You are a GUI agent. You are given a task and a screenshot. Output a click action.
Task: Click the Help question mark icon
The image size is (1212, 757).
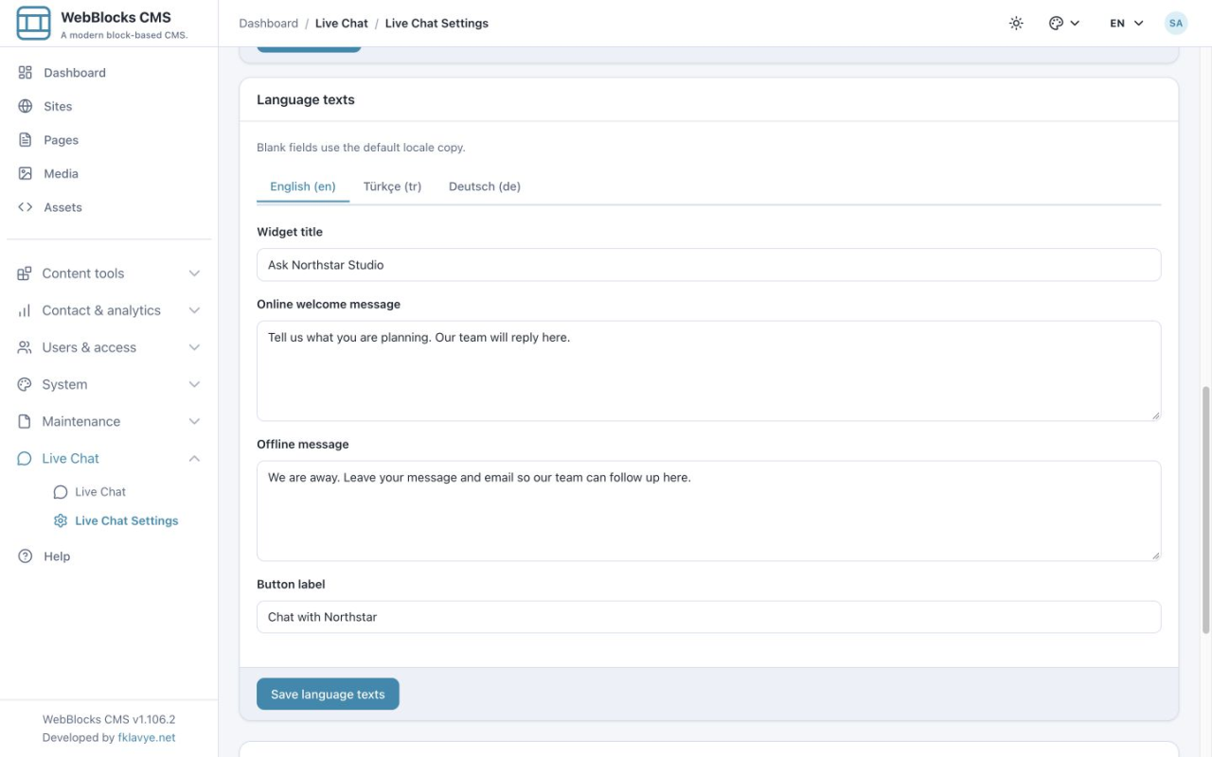pyautogui.click(x=26, y=556)
